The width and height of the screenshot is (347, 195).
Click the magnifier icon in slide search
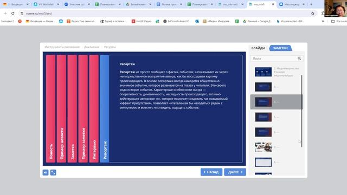point(299,58)
